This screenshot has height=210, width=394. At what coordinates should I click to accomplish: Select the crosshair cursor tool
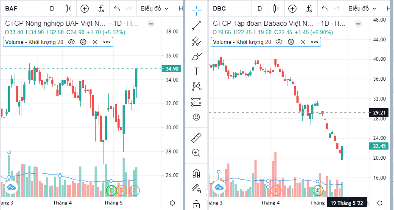point(196,9)
